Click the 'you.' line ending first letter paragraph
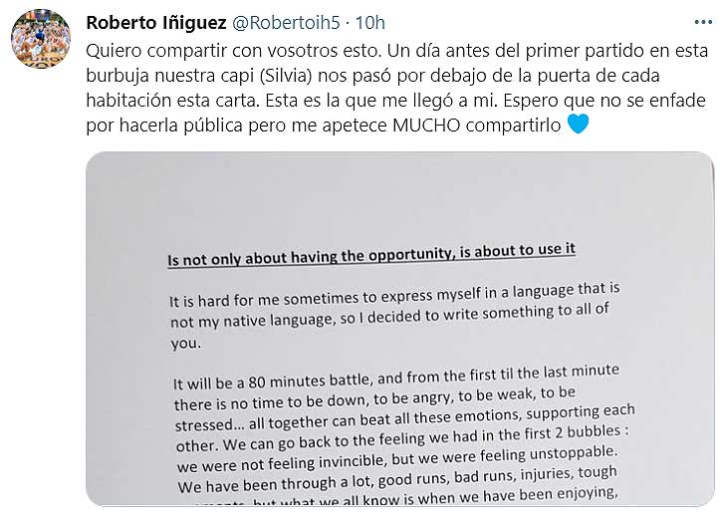720x519 pixels. (x=186, y=343)
